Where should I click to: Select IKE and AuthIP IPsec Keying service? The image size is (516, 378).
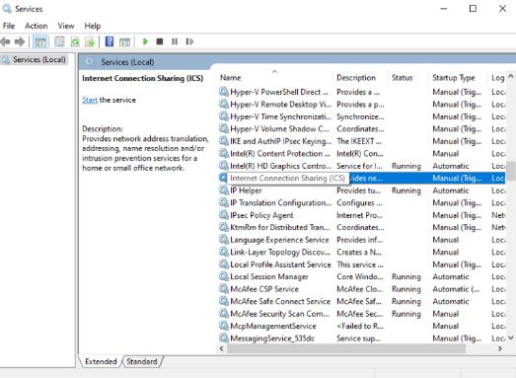[x=362, y=141]
